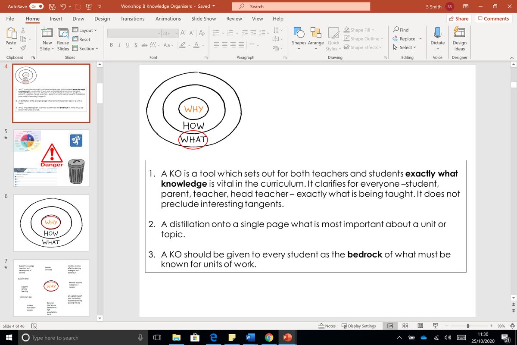Open the Layout dropdown
Image resolution: width=517 pixels, height=345 pixels.
pos(84,30)
